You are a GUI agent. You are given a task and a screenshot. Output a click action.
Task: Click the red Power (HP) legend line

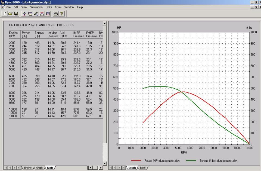(x=136, y=160)
